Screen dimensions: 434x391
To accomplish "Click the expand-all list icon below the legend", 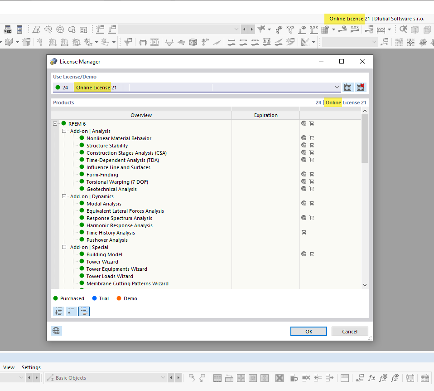I will click(x=58, y=311).
